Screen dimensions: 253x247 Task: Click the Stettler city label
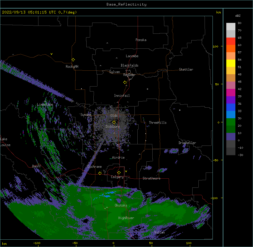(186, 70)
